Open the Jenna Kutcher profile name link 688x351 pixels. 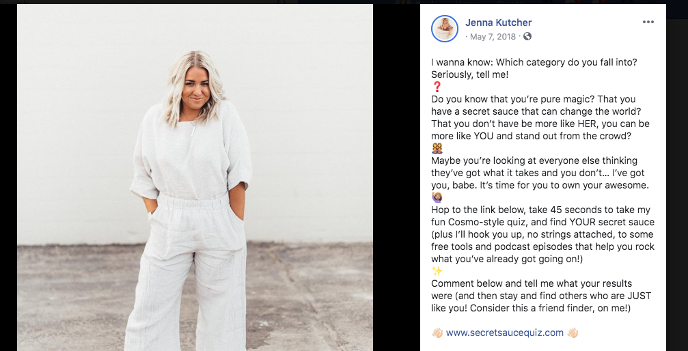[x=499, y=23]
